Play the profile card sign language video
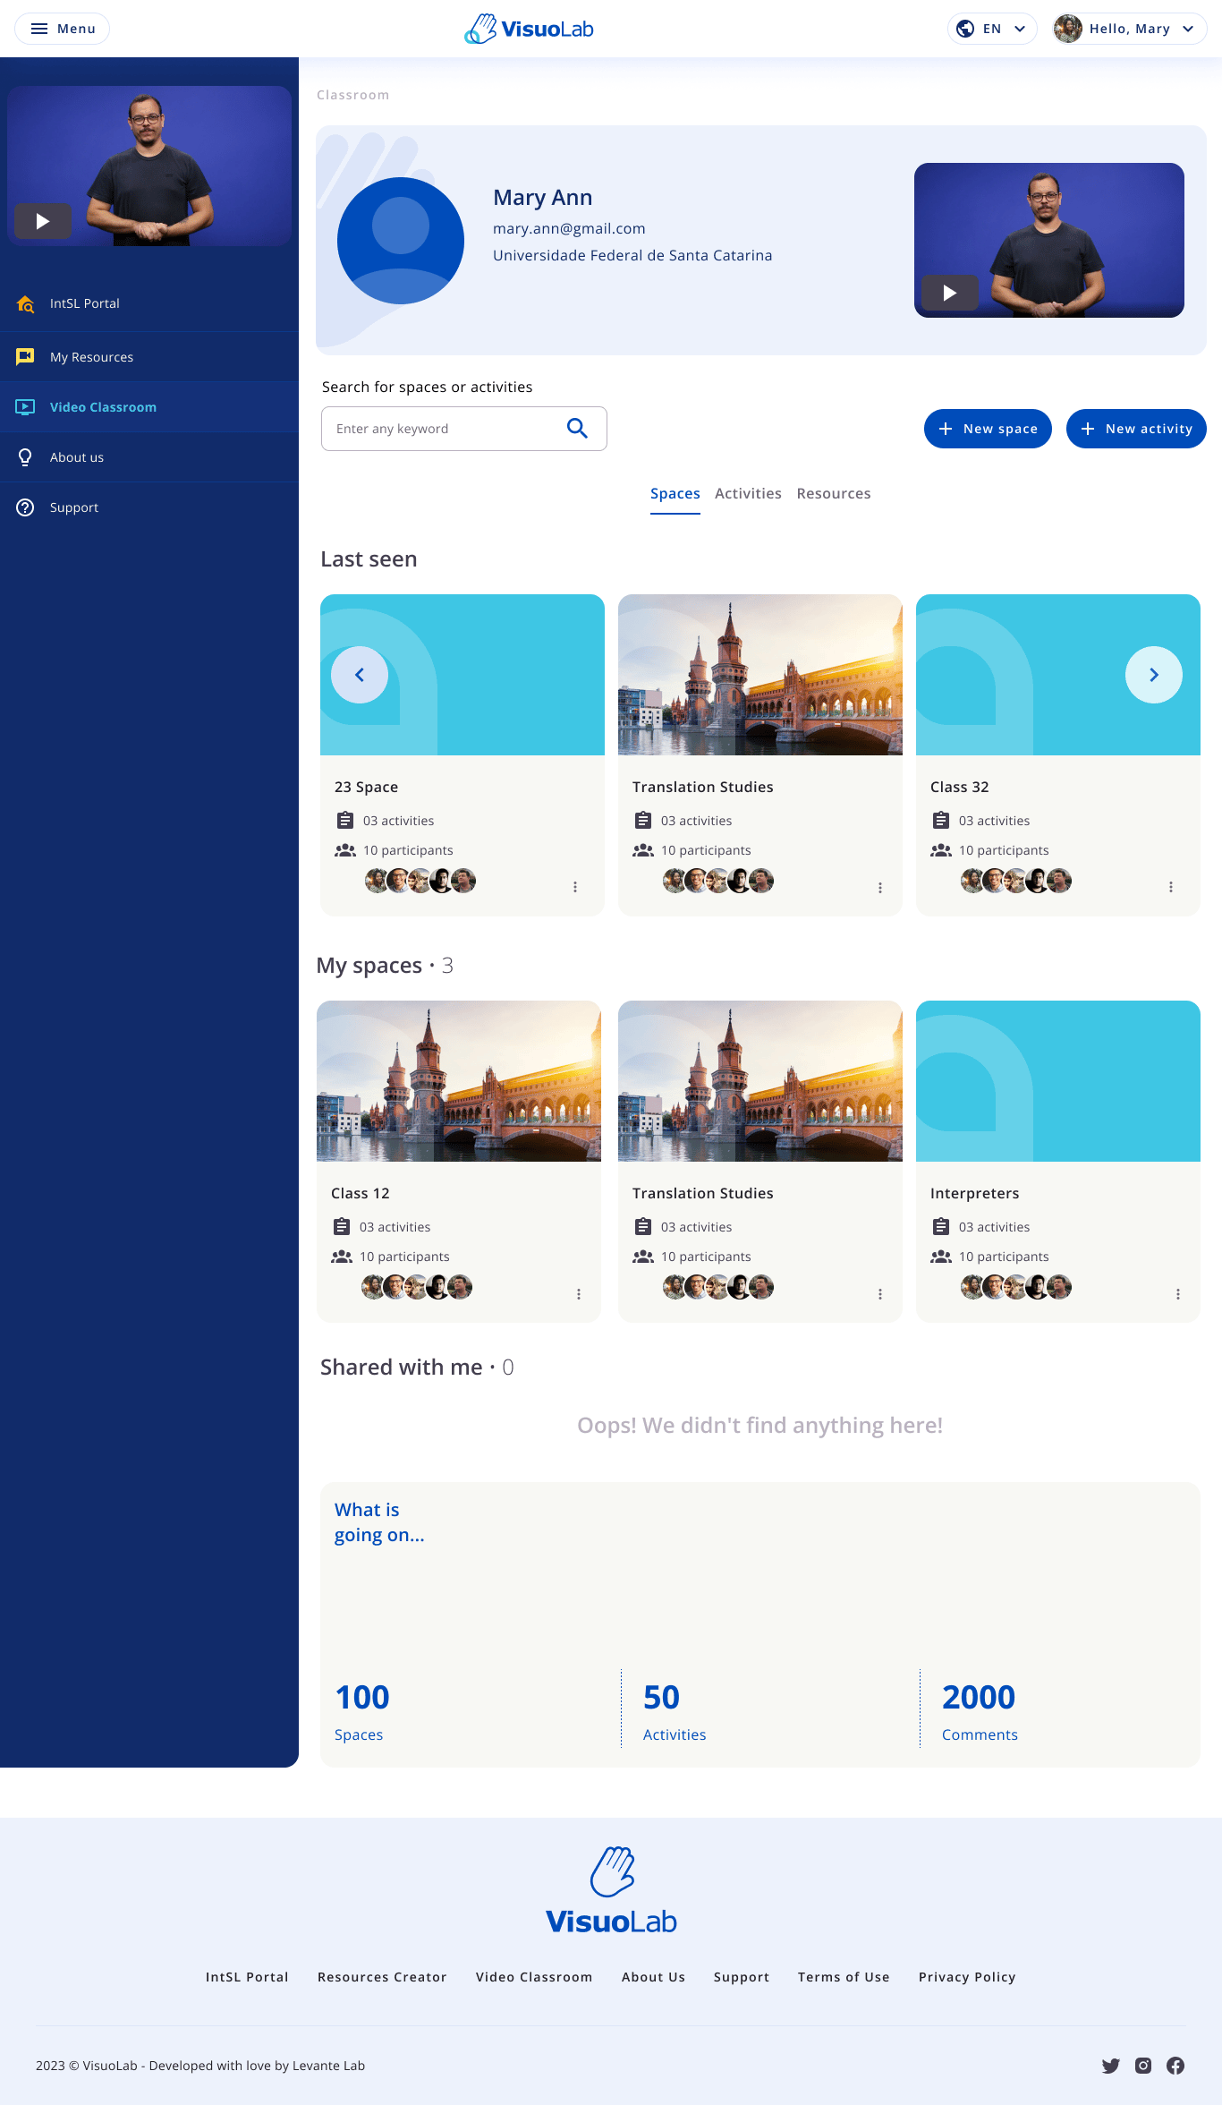The width and height of the screenshot is (1222, 2105). coord(949,293)
